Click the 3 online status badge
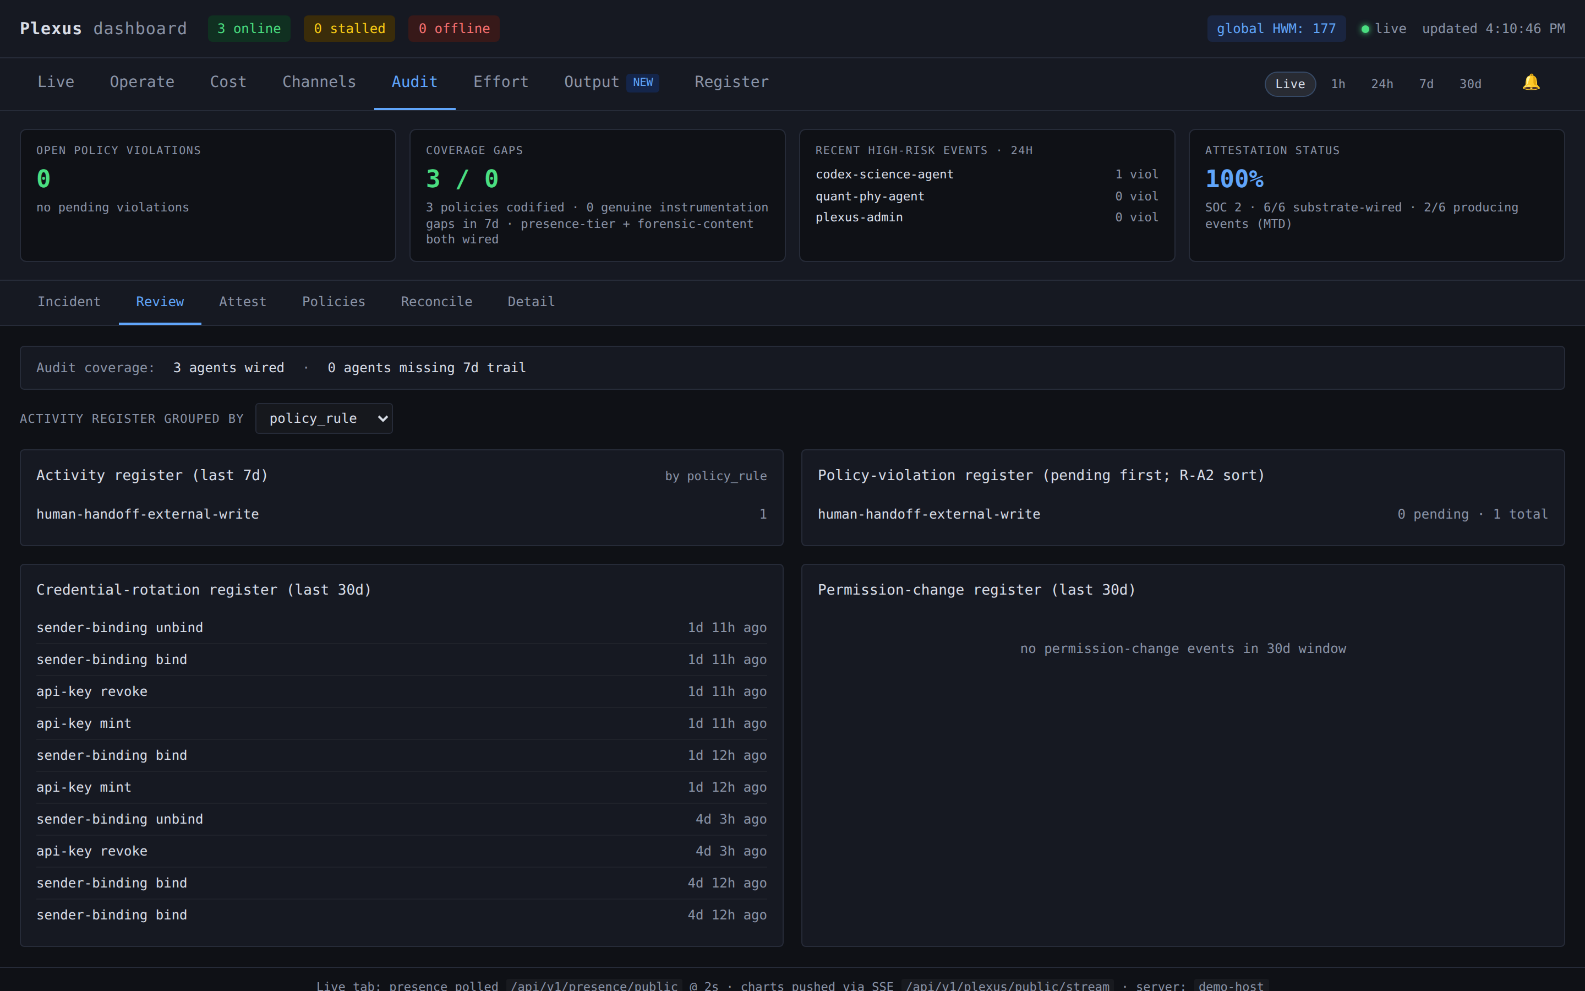 249,29
